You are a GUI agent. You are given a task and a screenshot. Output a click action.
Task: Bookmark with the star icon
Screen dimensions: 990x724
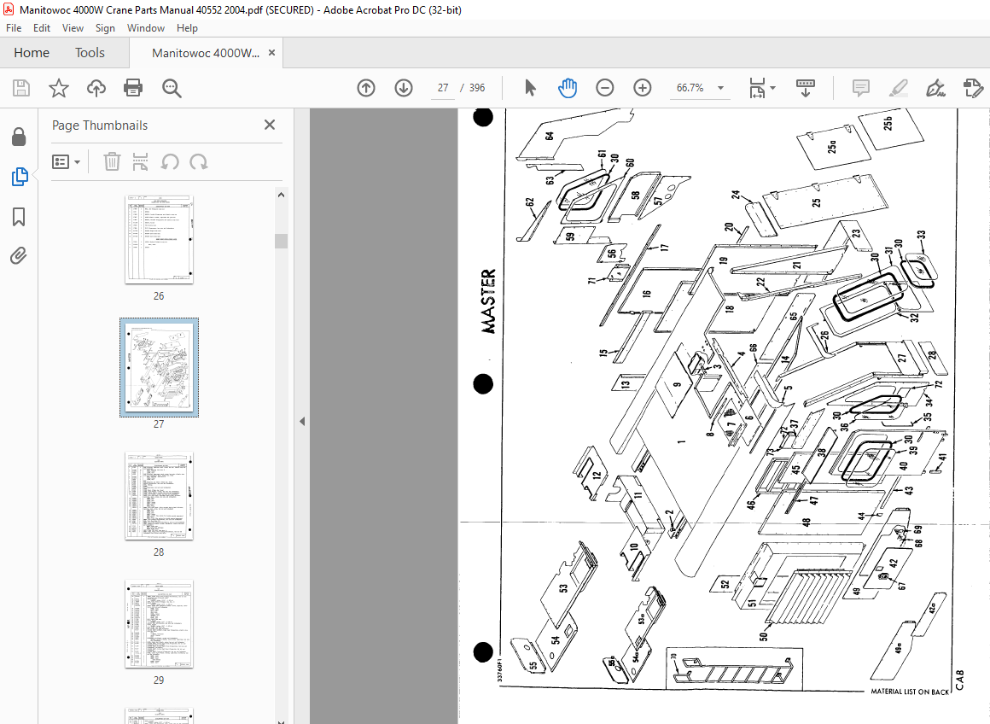pyautogui.click(x=59, y=88)
